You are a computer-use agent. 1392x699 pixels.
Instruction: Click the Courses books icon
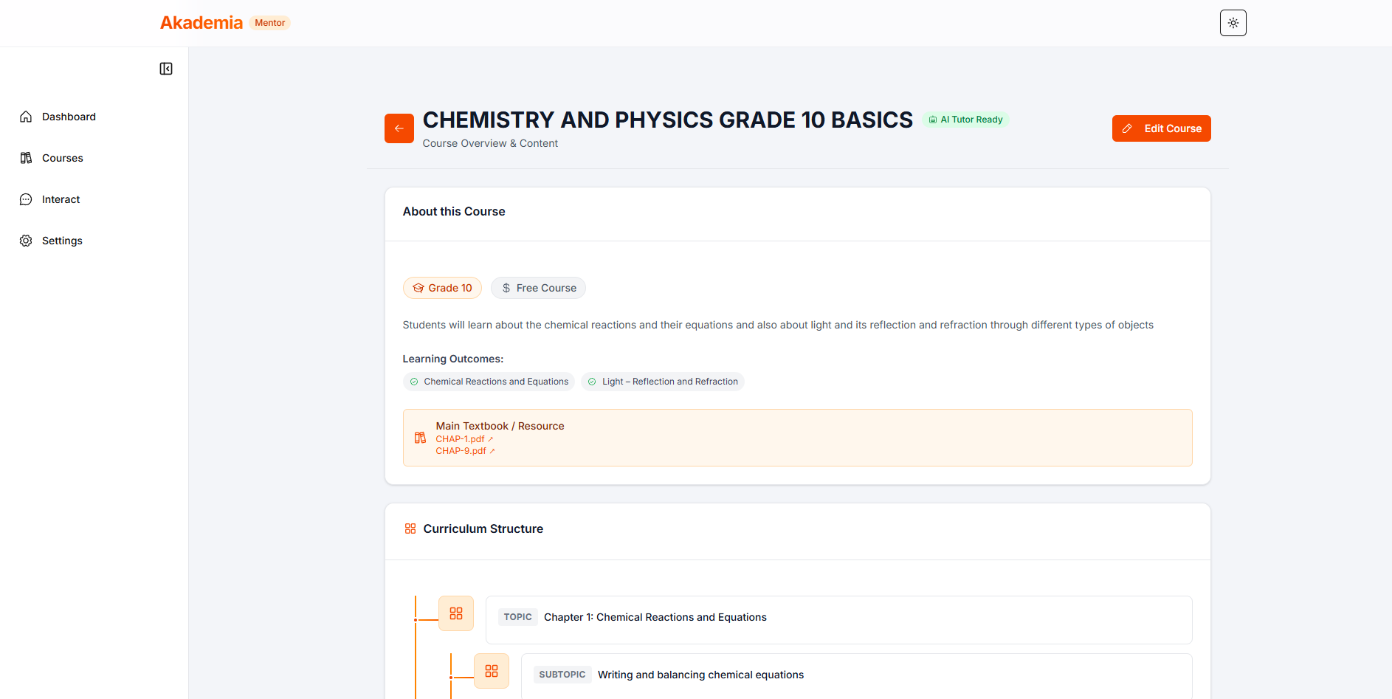26,158
